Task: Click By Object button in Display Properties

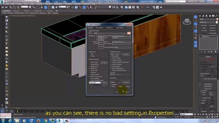Action: point(104,62)
